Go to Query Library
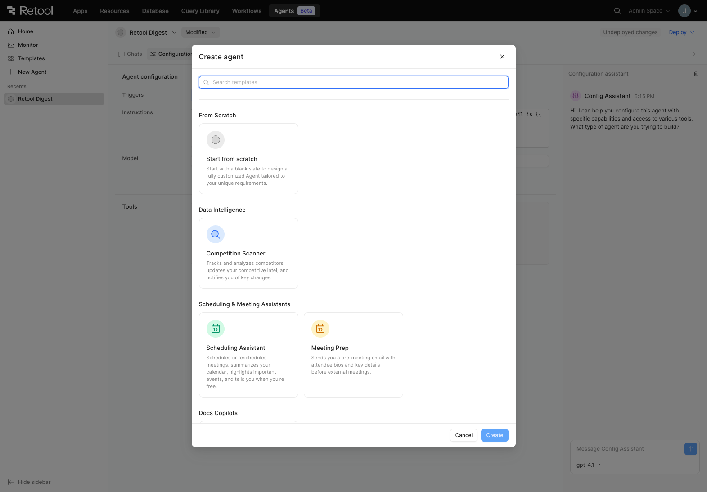The height and width of the screenshot is (492, 707). 200,11
